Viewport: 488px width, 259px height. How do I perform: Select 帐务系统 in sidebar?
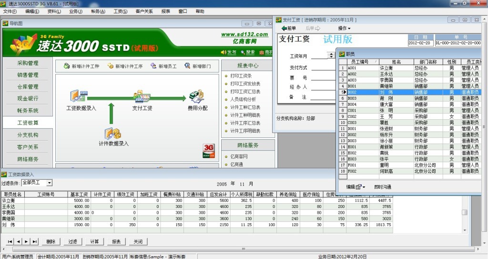(28, 111)
